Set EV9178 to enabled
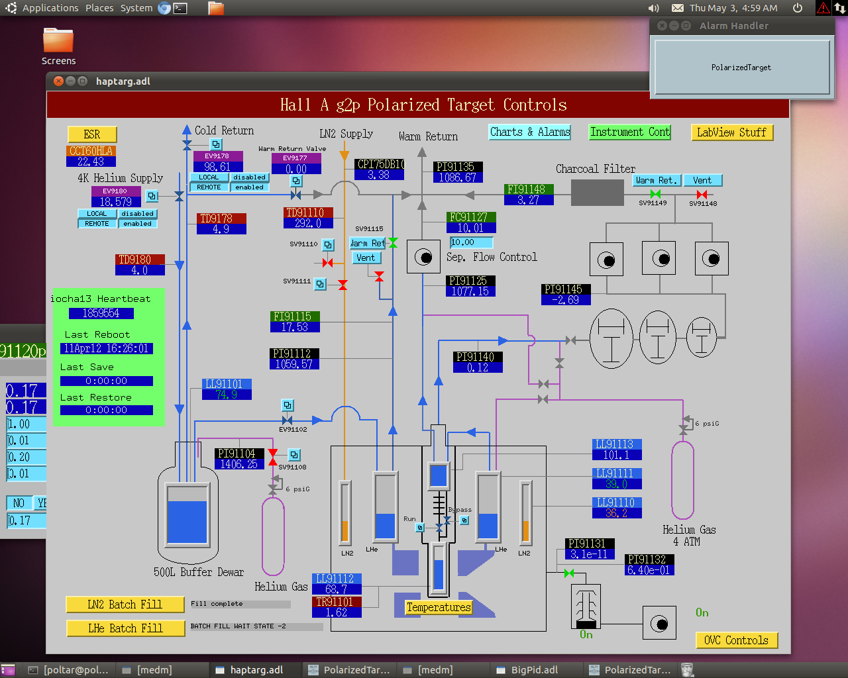The height and width of the screenshot is (678, 848). point(249,187)
